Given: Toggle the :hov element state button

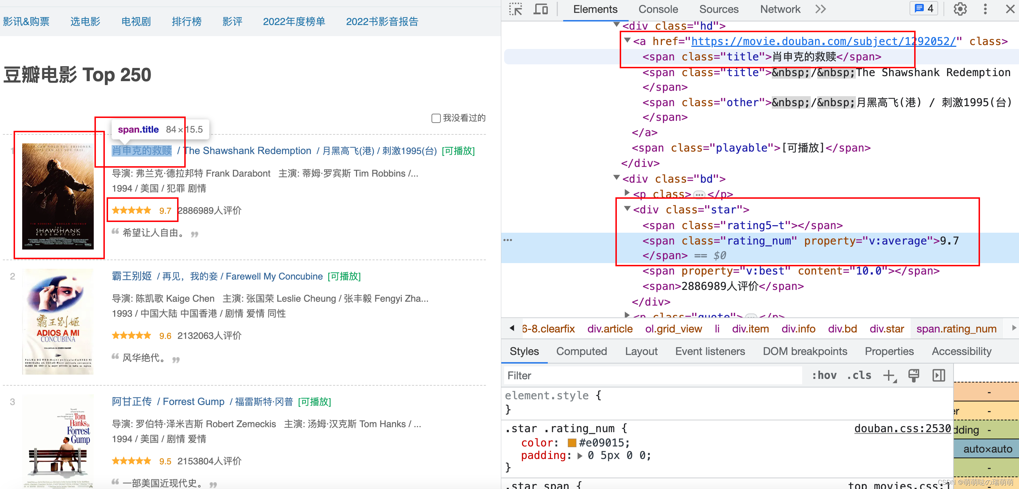Looking at the screenshot, I should click(x=824, y=375).
